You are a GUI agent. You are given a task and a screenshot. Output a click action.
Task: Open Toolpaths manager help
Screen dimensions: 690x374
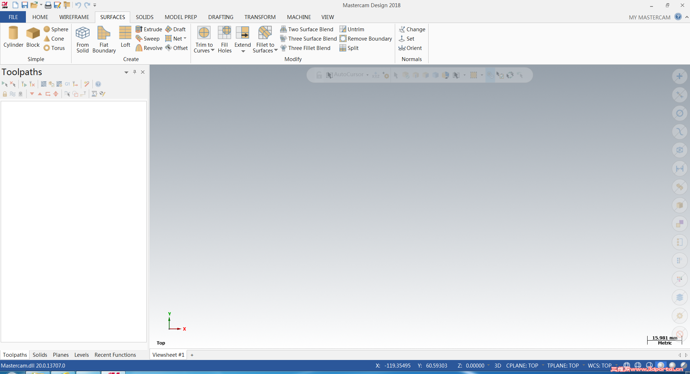[98, 84]
